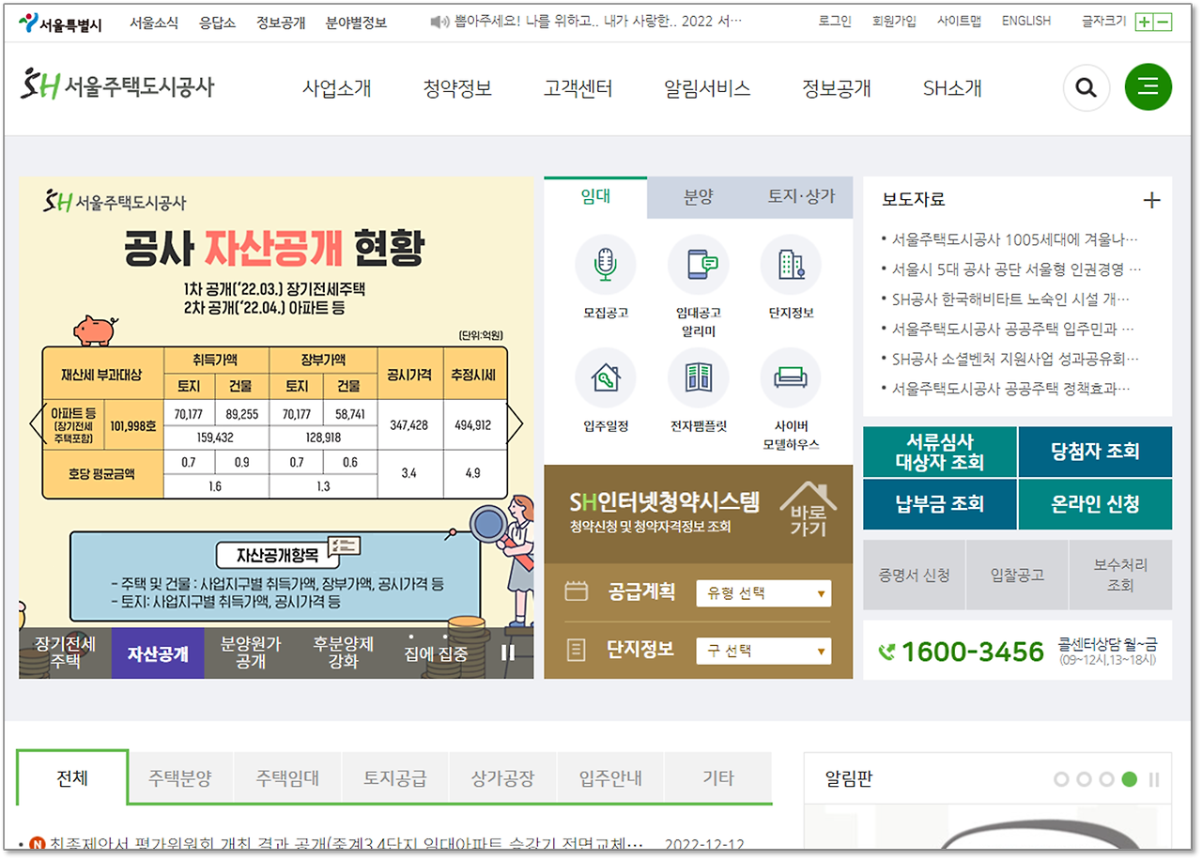Image resolution: width=1202 pixels, height=860 pixels.
Task: Increase font size with the plus button
Action: (x=1143, y=22)
